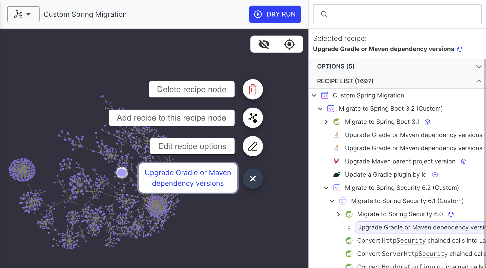Click the code icon of Custom Spring Migration
The image size is (486, 268).
pos(325,95)
